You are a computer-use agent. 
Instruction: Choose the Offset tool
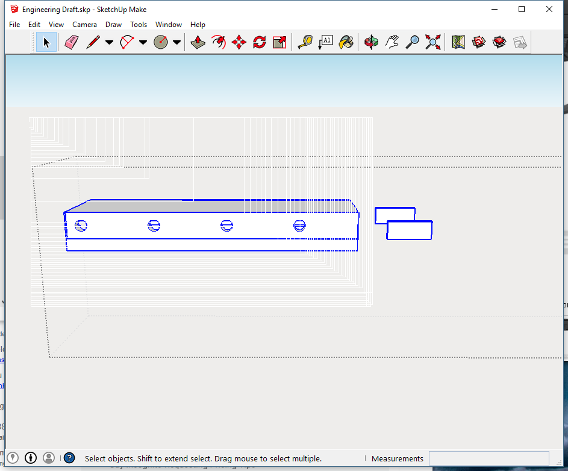tap(219, 42)
